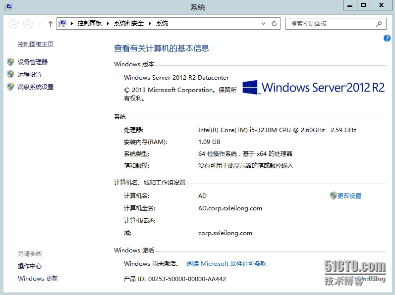Click the RAM value 1.09 GB
The height and width of the screenshot is (295, 395).
tap(209, 142)
